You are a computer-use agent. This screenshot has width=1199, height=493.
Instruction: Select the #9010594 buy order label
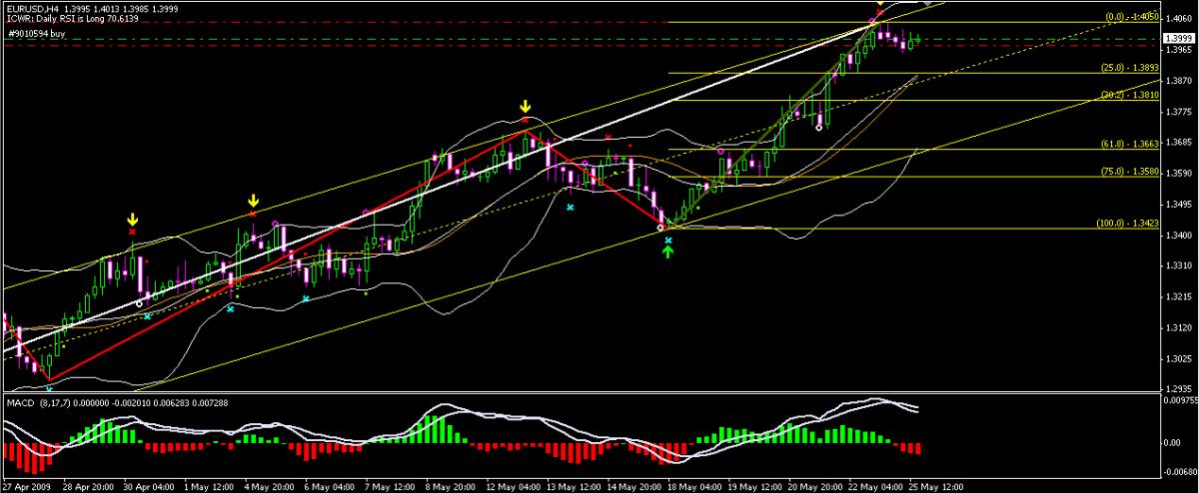(36, 33)
